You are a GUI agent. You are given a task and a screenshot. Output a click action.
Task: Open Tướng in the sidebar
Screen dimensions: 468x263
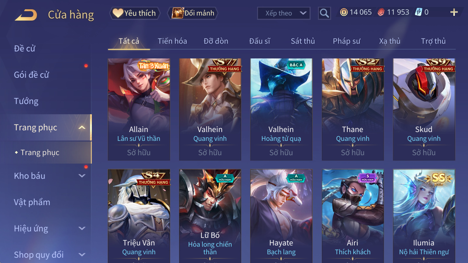point(26,101)
